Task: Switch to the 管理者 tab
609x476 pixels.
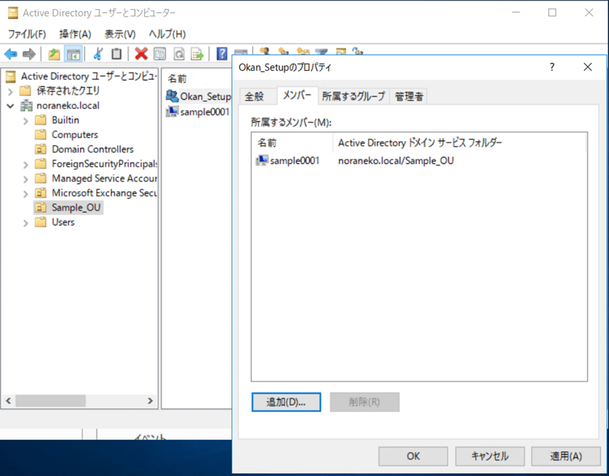Action: coord(409,96)
